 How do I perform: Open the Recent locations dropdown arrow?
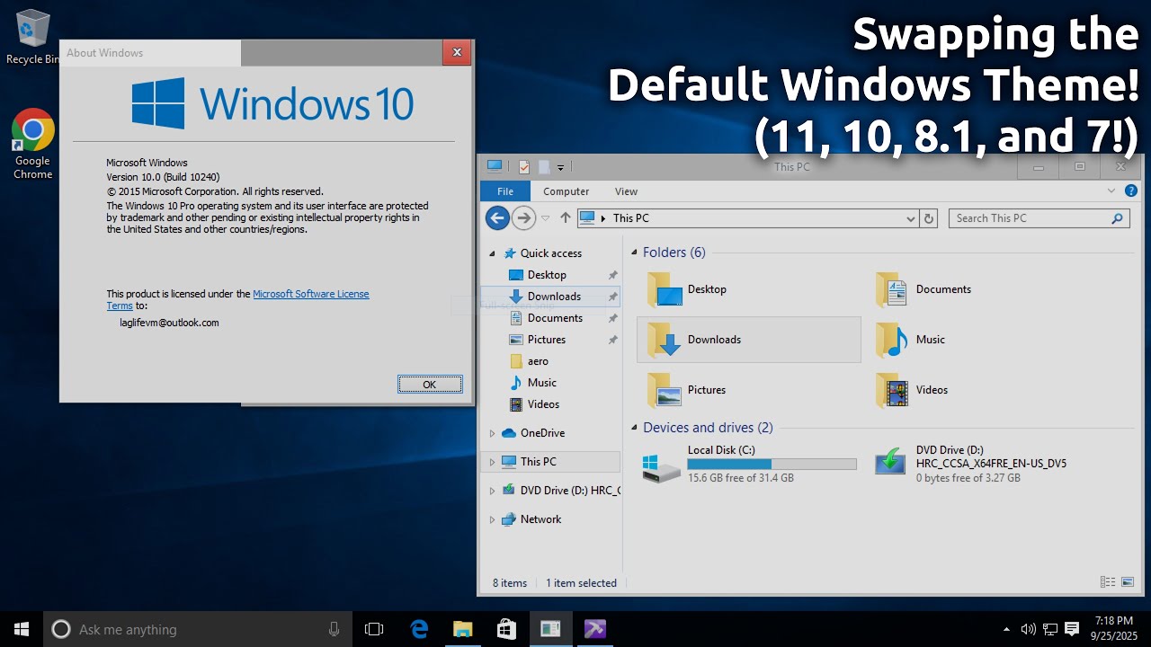[545, 218]
